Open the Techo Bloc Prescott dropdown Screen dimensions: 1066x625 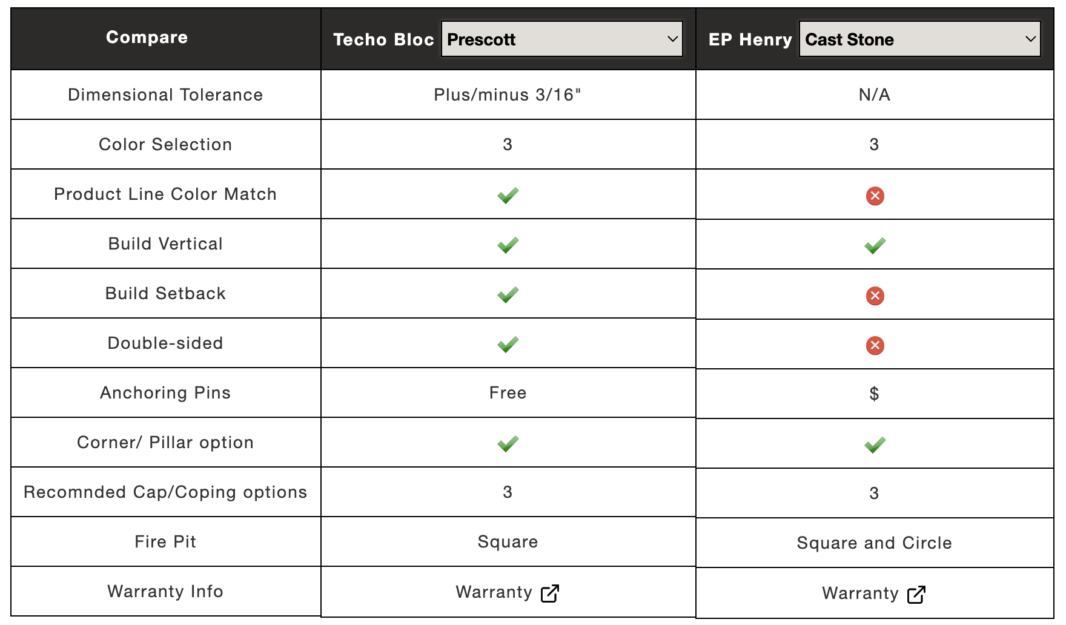562,39
